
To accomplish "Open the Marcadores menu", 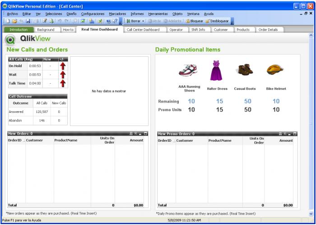I will (x=117, y=14).
